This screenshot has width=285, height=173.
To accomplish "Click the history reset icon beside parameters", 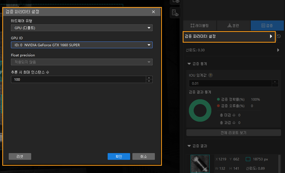I will pos(279,36).
